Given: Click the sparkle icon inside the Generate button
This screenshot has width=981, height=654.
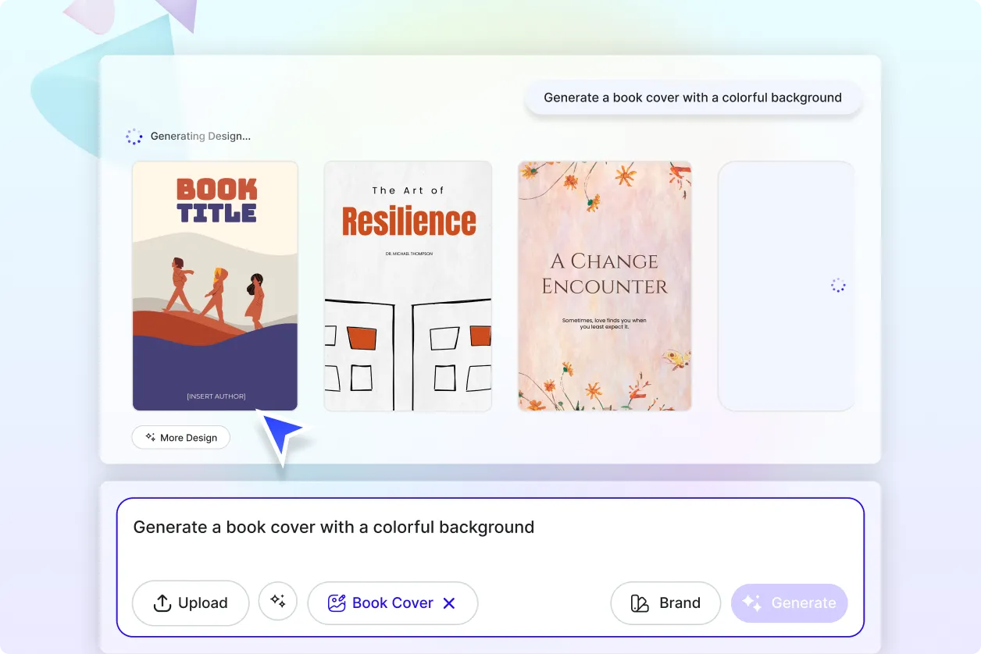Looking at the screenshot, I should pos(751,602).
